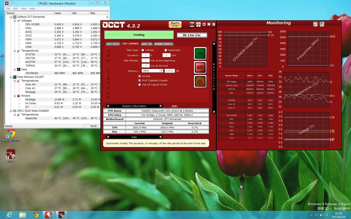
Task: Collapse the Help section arrow
Action: (x=160, y=137)
